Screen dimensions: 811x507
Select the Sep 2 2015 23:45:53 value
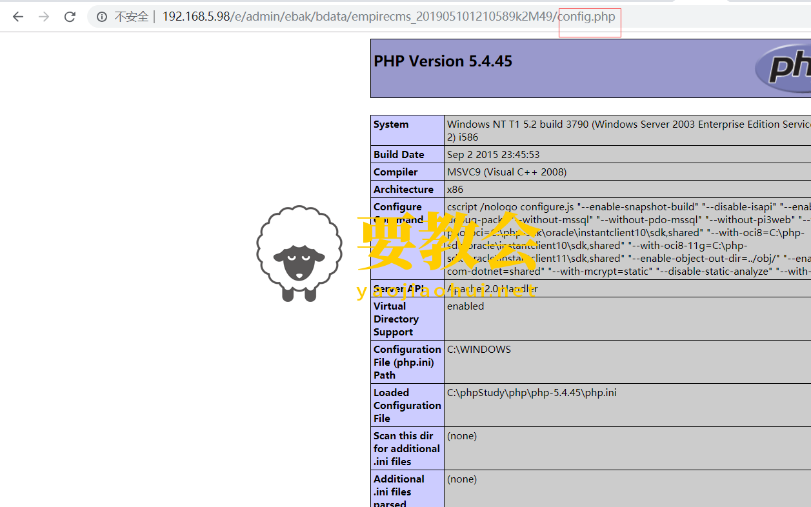point(493,155)
